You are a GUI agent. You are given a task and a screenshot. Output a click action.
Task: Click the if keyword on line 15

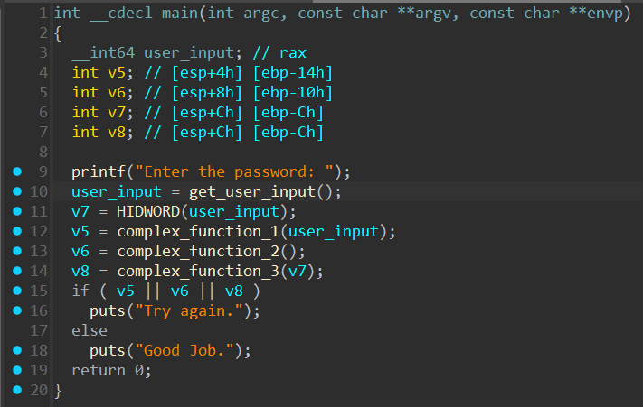coord(80,291)
